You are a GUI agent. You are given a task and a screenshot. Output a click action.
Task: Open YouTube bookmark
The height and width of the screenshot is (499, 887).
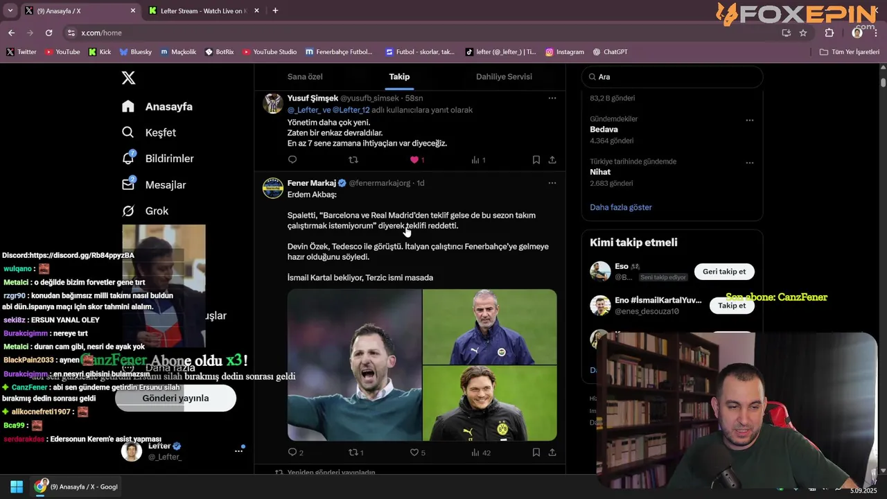62,52
